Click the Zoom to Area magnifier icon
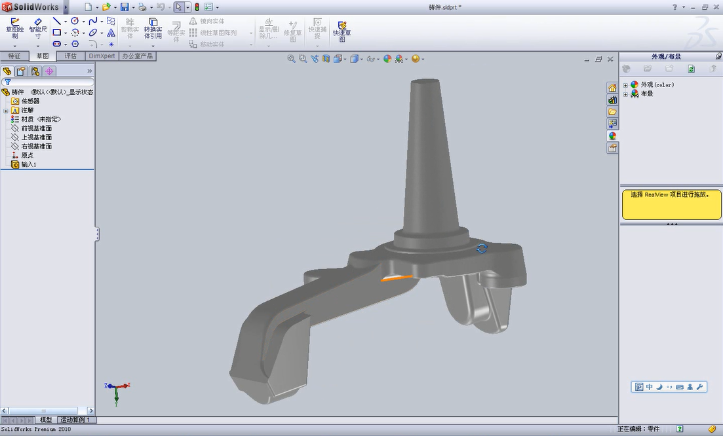 [x=302, y=59]
